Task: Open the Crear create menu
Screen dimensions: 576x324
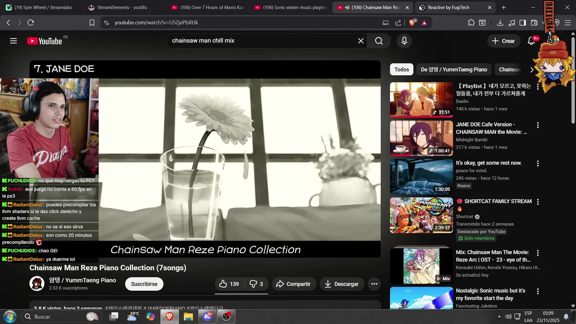Action: (x=504, y=41)
